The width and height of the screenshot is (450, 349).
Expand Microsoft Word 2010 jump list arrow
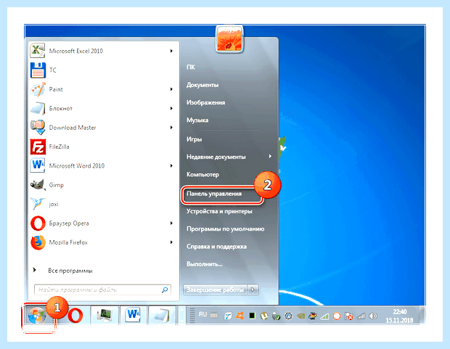171,165
